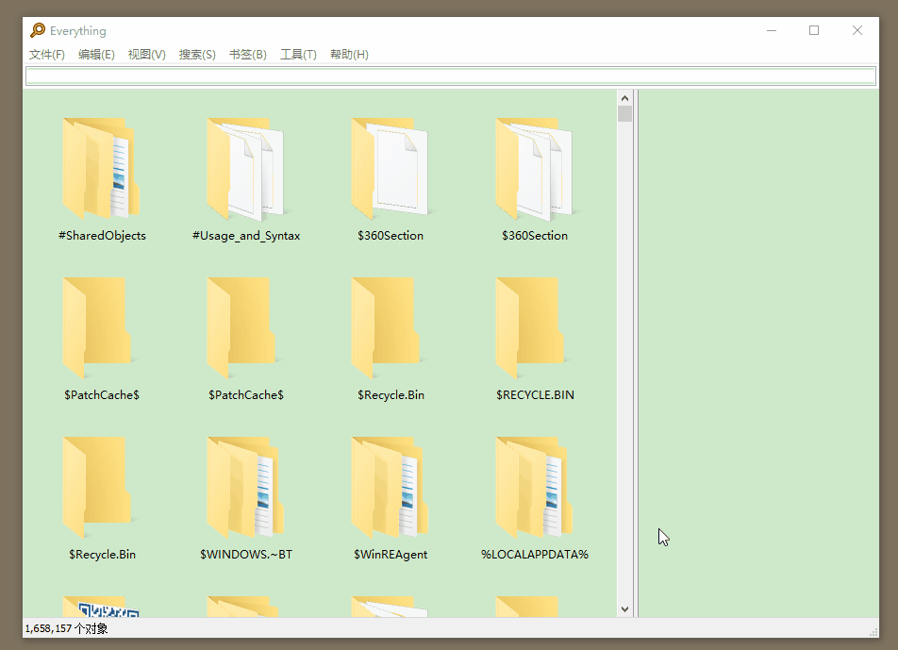This screenshot has width=898, height=650.
Task: Click the vertical scrollbar thumb
Action: tap(624, 114)
